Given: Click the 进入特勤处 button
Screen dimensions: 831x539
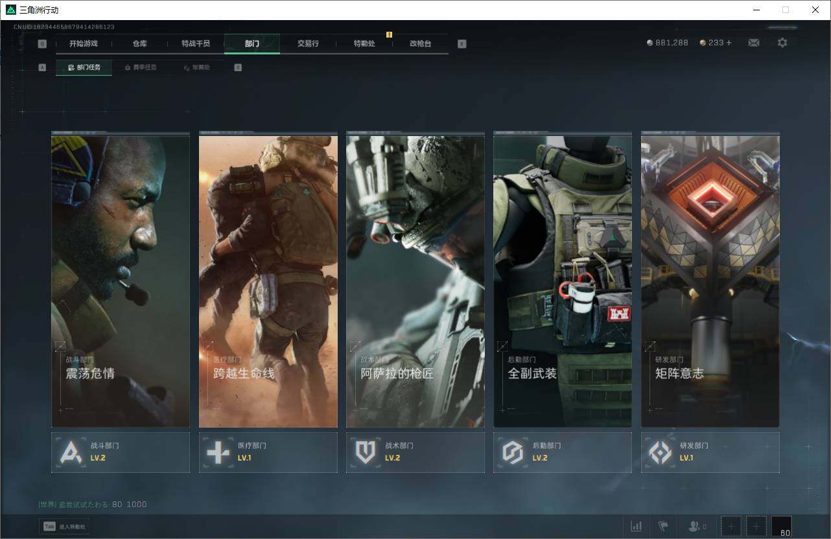Looking at the screenshot, I should click(65, 527).
